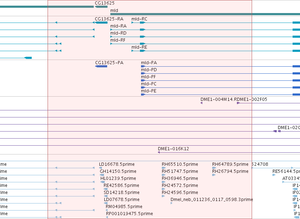Select the mld-RF transcript label
Screen dimensions: 300x219
pyautogui.click(x=118, y=40)
